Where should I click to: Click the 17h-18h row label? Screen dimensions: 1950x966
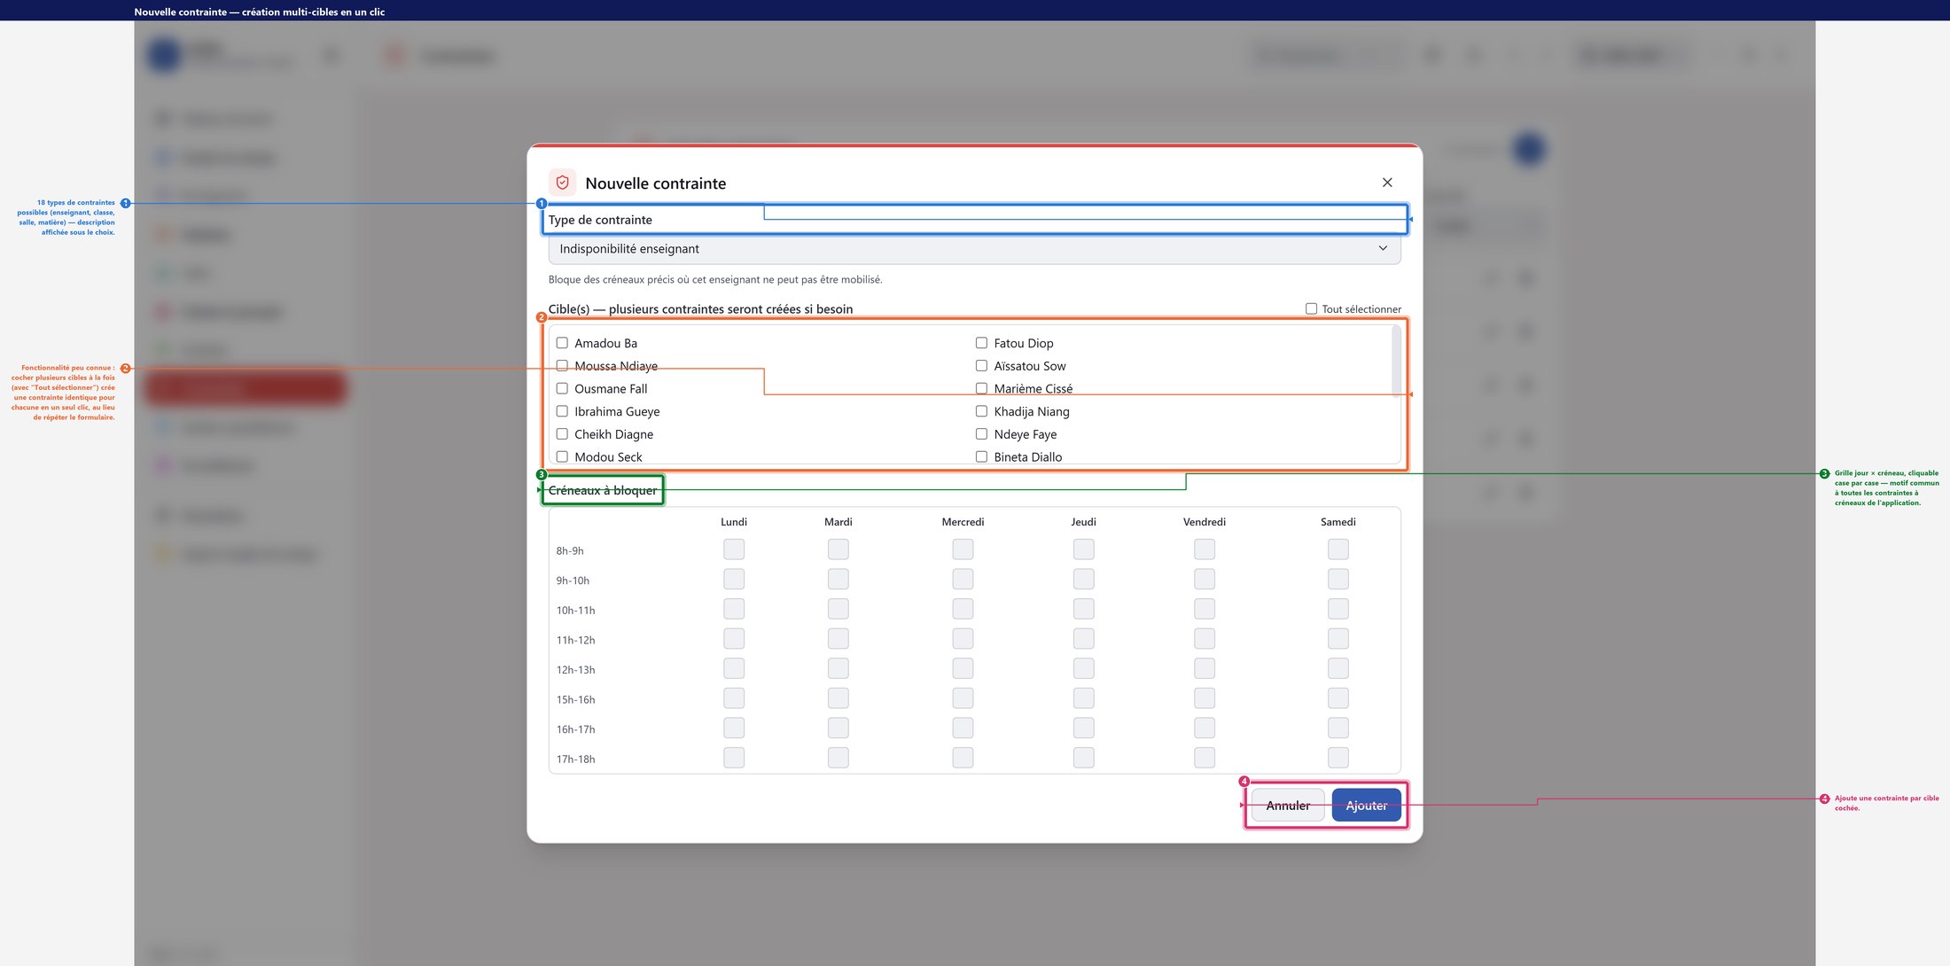(x=575, y=760)
